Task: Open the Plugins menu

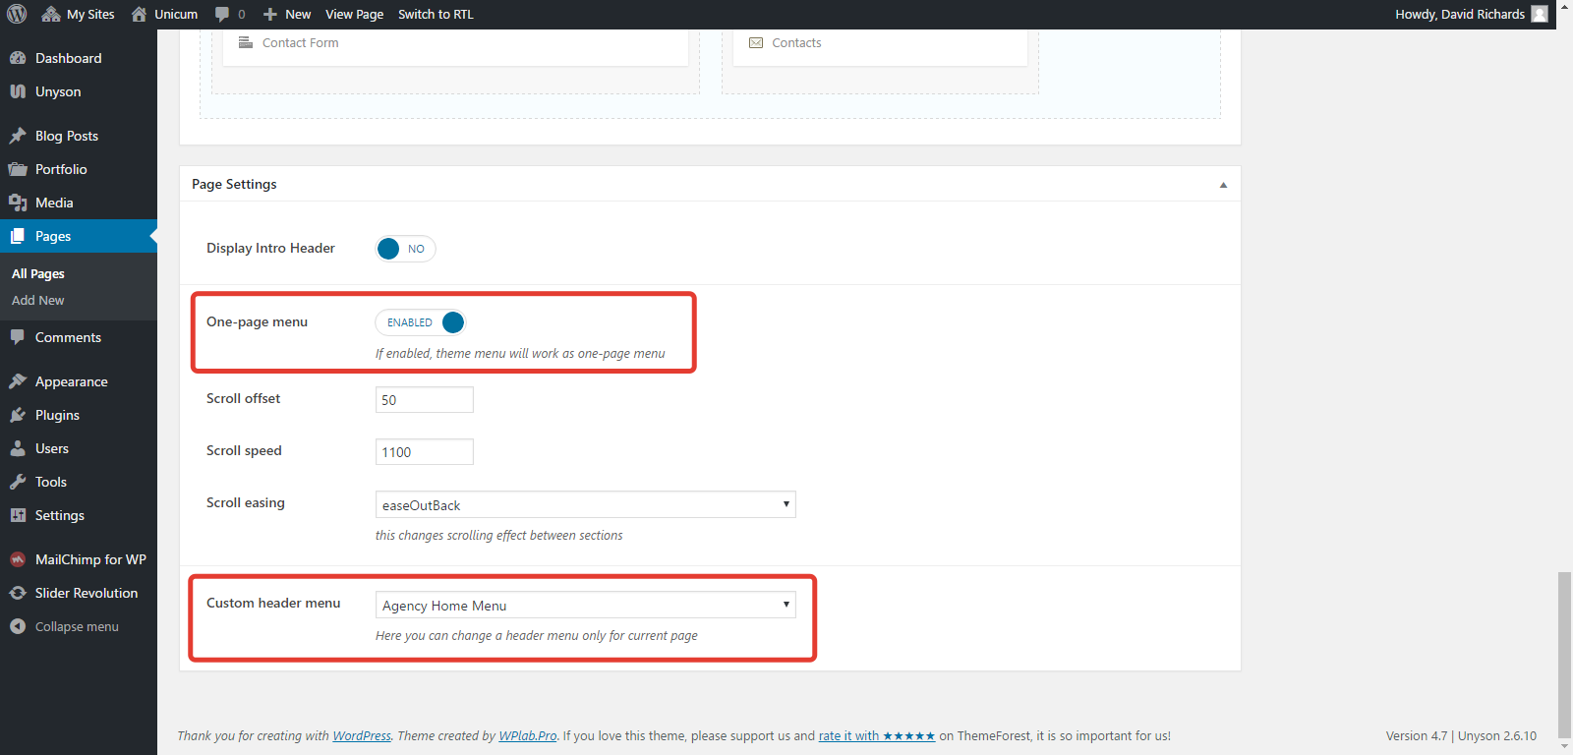Action: [x=79, y=415]
